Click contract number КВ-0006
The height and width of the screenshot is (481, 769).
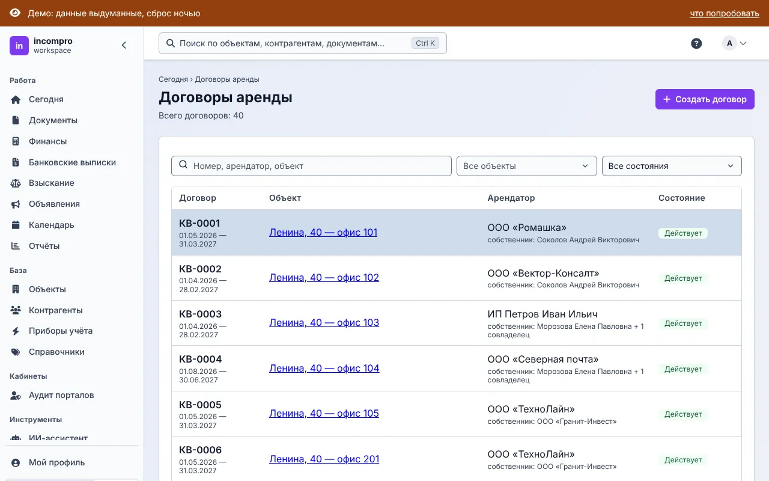pos(200,450)
